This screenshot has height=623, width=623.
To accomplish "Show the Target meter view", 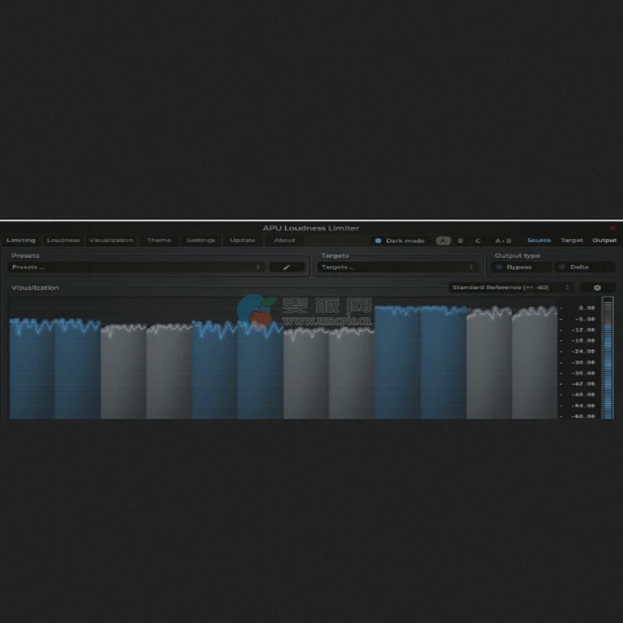I will click(572, 240).
